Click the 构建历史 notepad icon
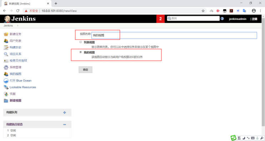This screenshot has width=265, height=141. click(6, 47)
